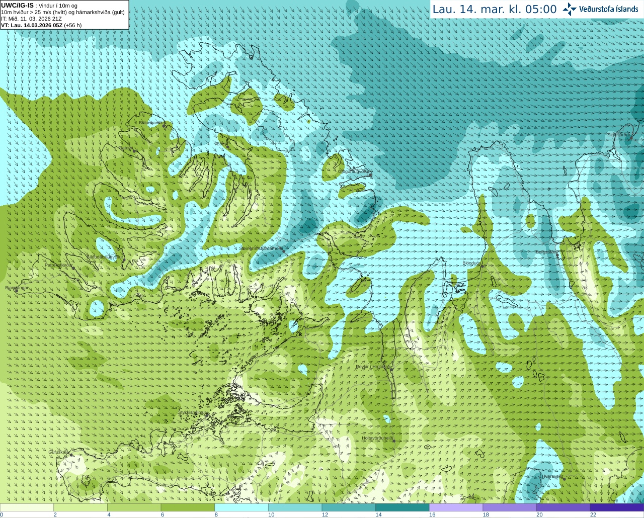The height and width of the screenshot is (518, 644).
Task: Click the legend scale value 20
Action: [x=539, y=514]
